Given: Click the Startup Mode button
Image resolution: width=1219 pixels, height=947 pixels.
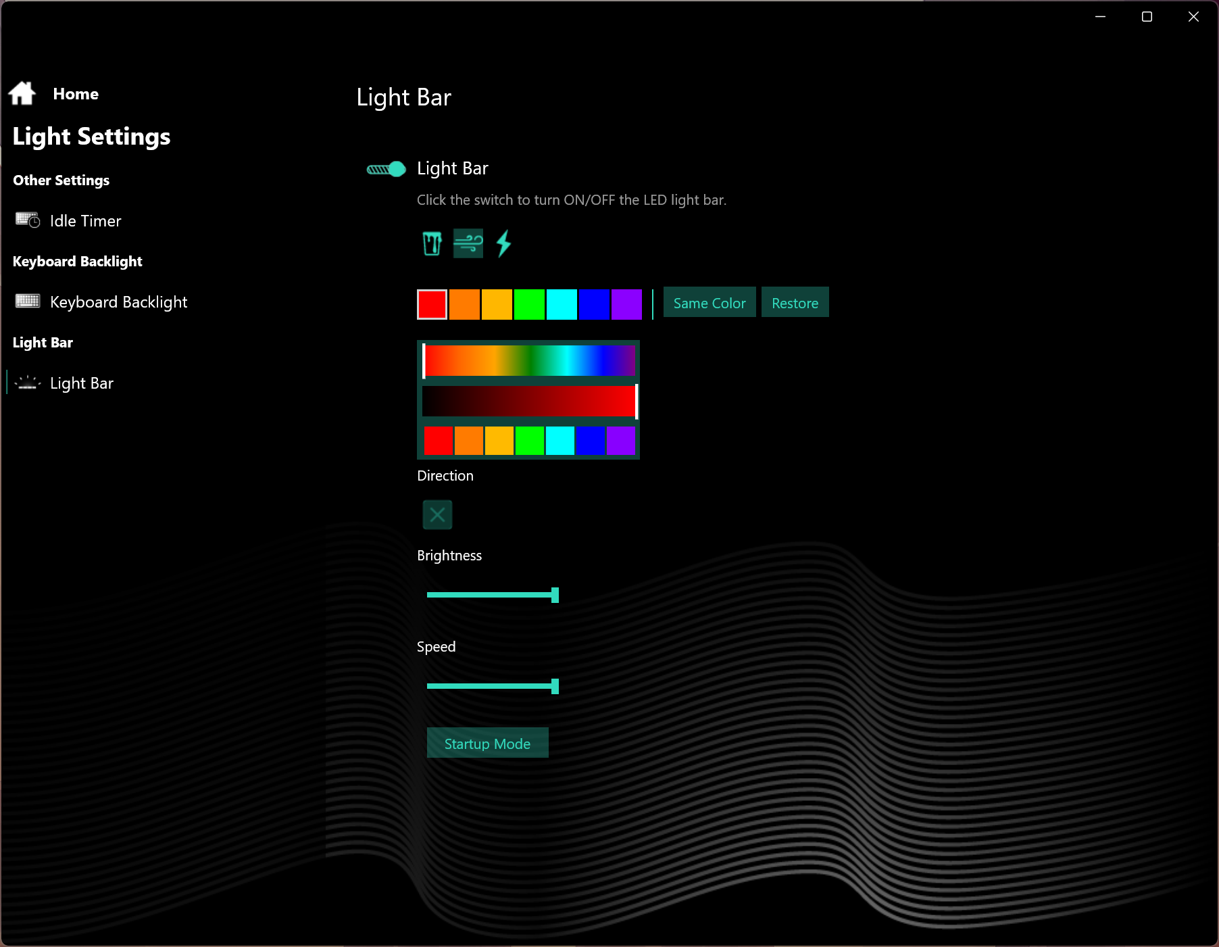Looking at the screenshot, I should pos(488,743).
